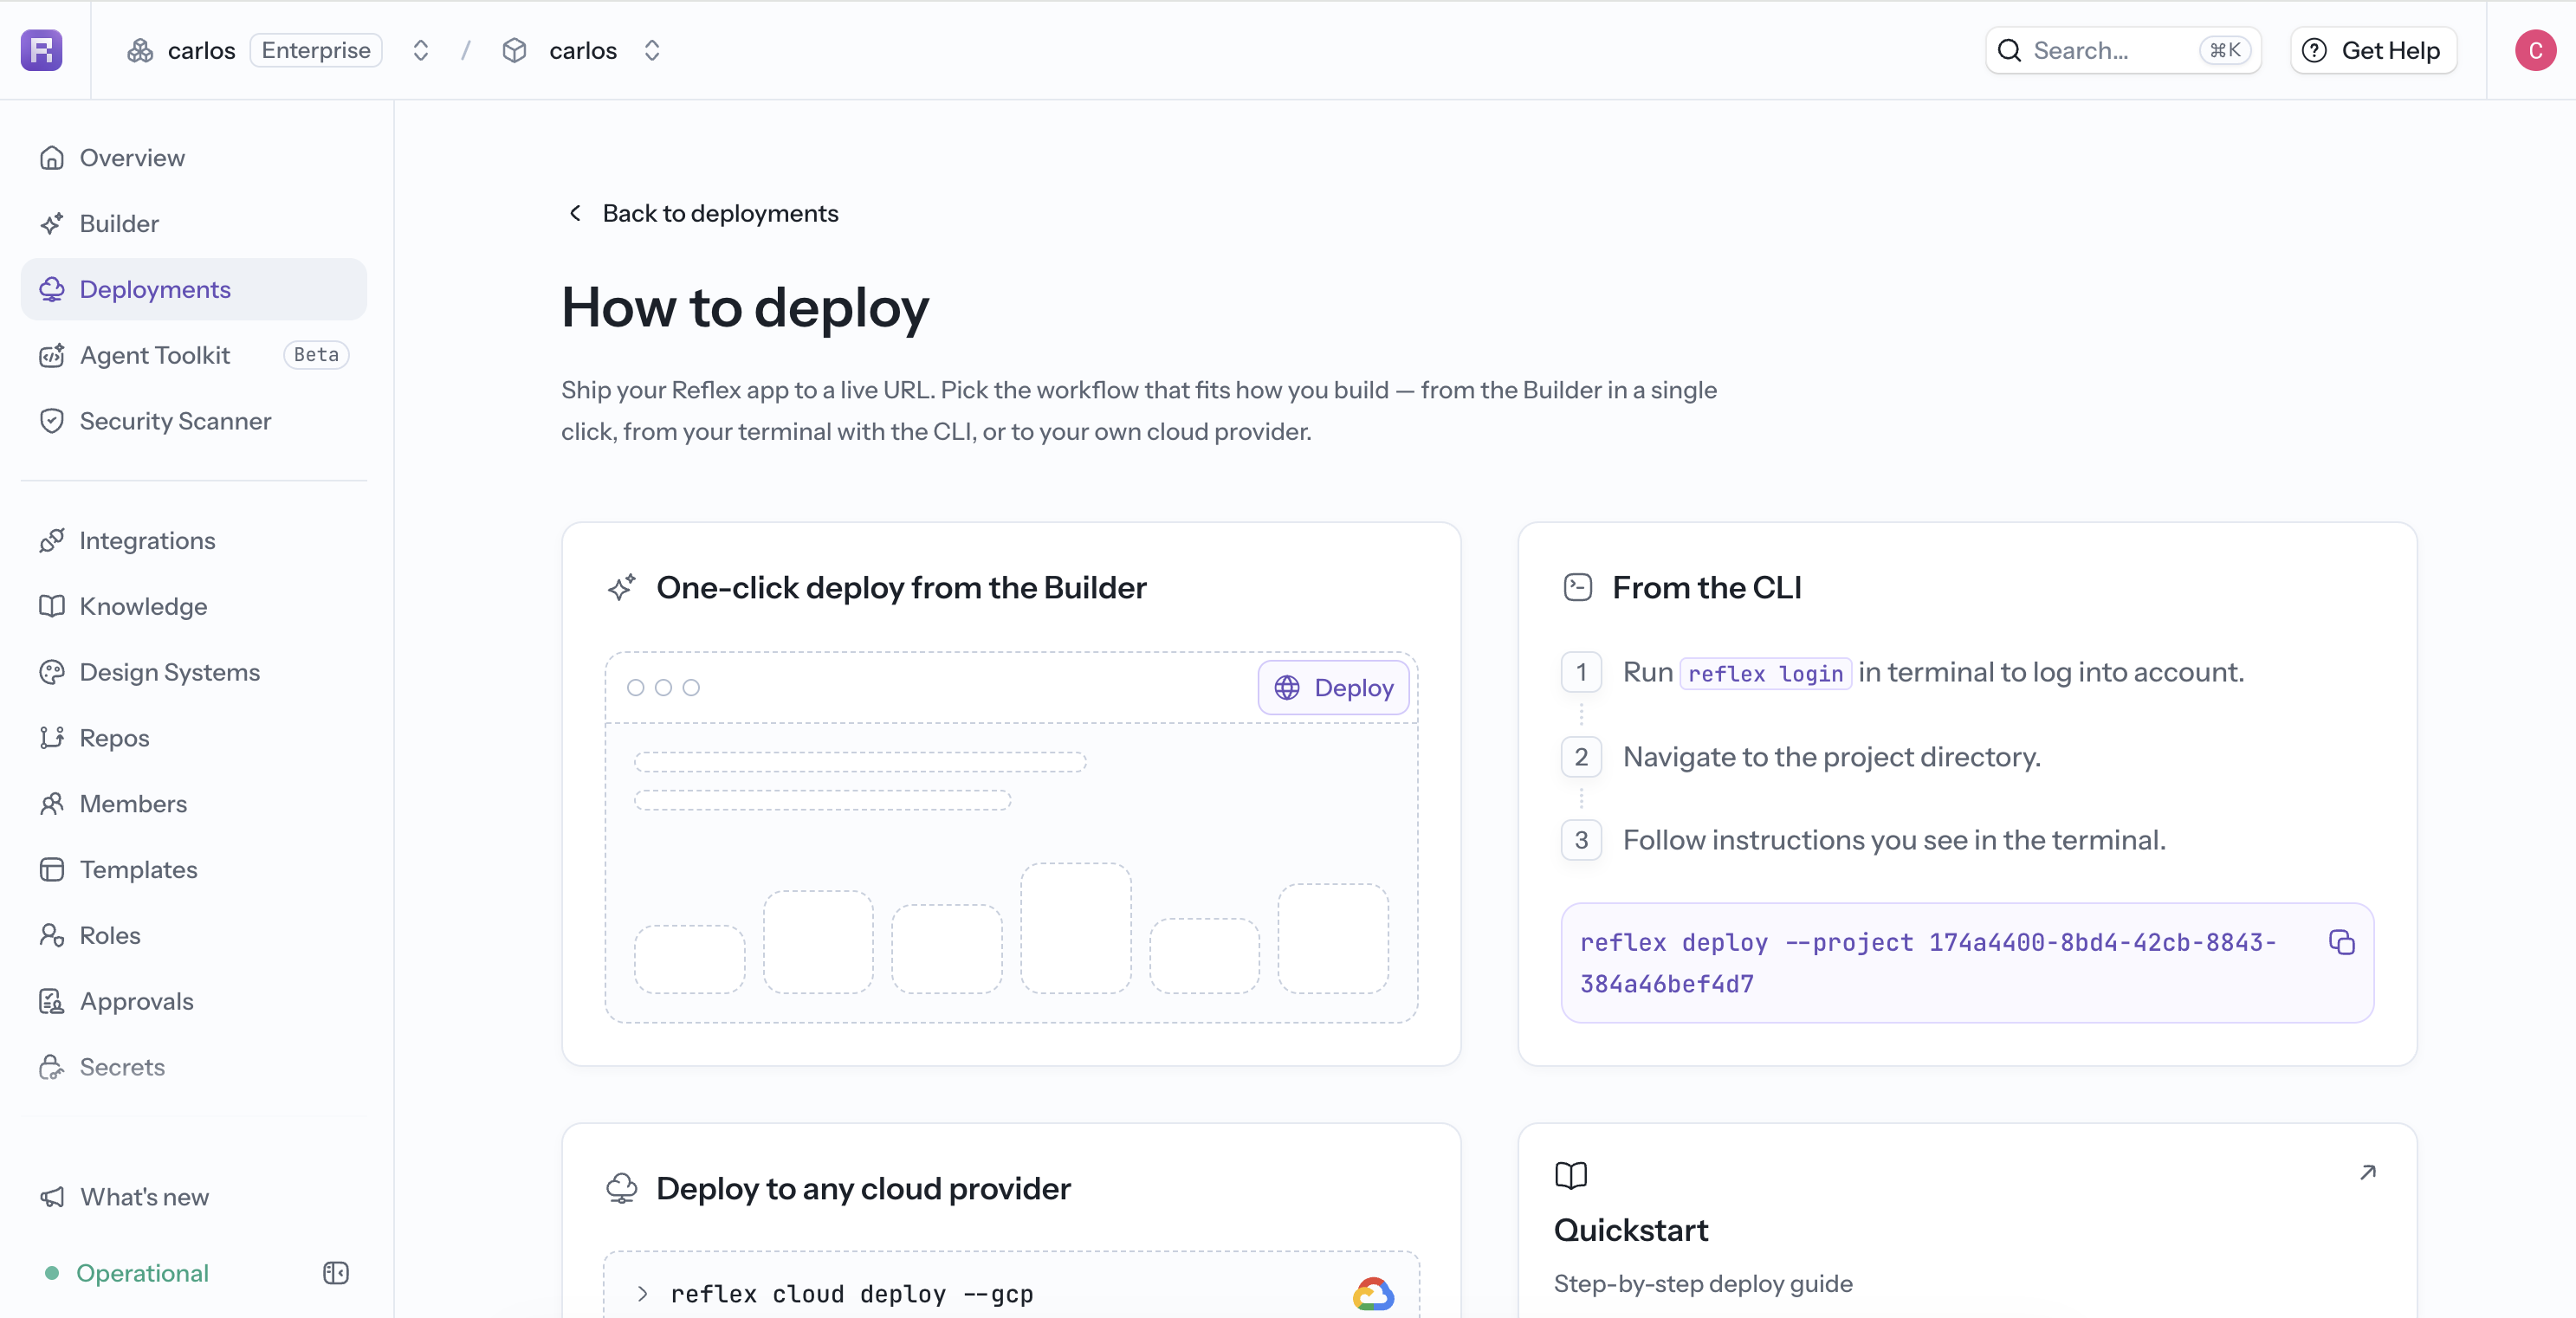Open Security Scanner in the sidebar
This screenshot has height=1318, width=2576.
click(194, 421)
